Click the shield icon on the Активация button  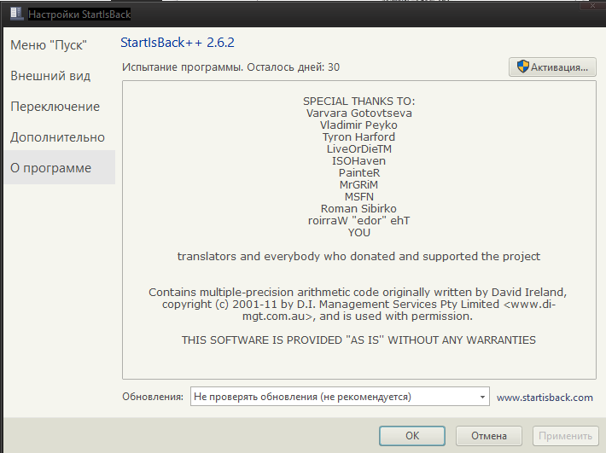coord(522,67)
